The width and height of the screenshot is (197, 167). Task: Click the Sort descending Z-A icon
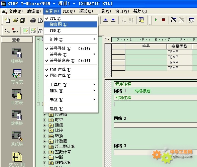131,20
